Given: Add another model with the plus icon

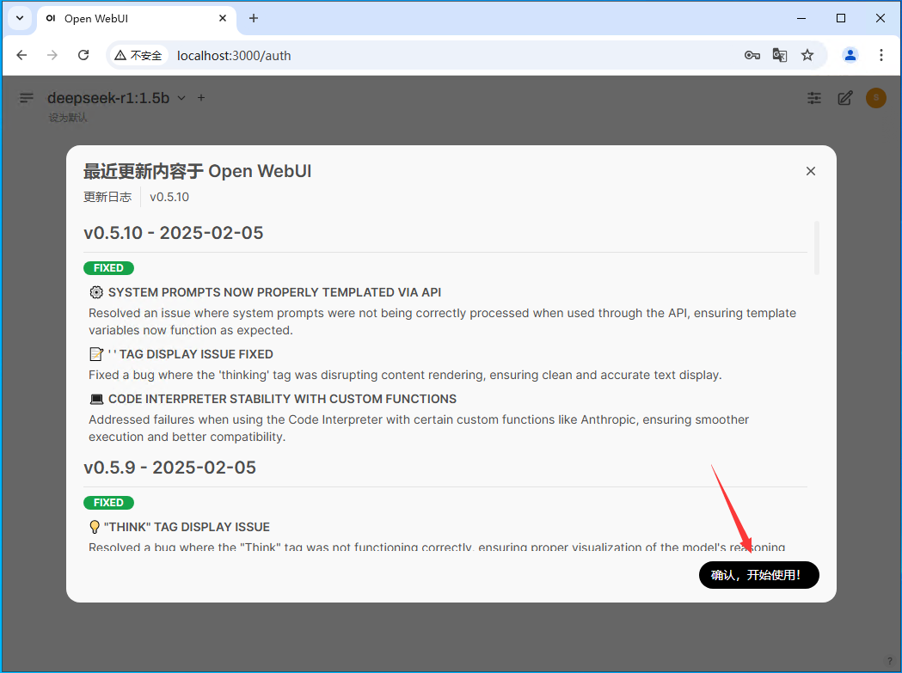Looking at the screenshot, I should [201, 98].
